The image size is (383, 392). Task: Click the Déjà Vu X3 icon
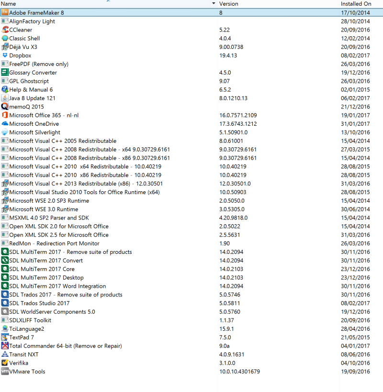pos(5,47)
